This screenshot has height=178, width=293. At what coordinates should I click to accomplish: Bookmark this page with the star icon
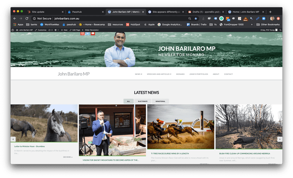196,19
